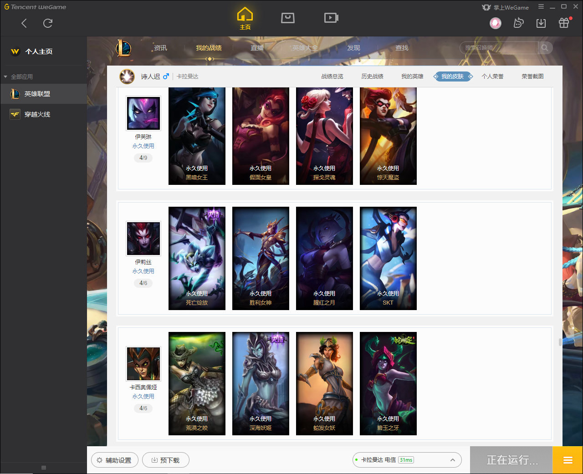The width and height of the screenshot is (583, 474).
Task: Select 穿越火线 in sidebar
Action: pos(43,114)
